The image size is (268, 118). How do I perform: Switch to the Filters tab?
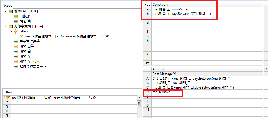8,92
